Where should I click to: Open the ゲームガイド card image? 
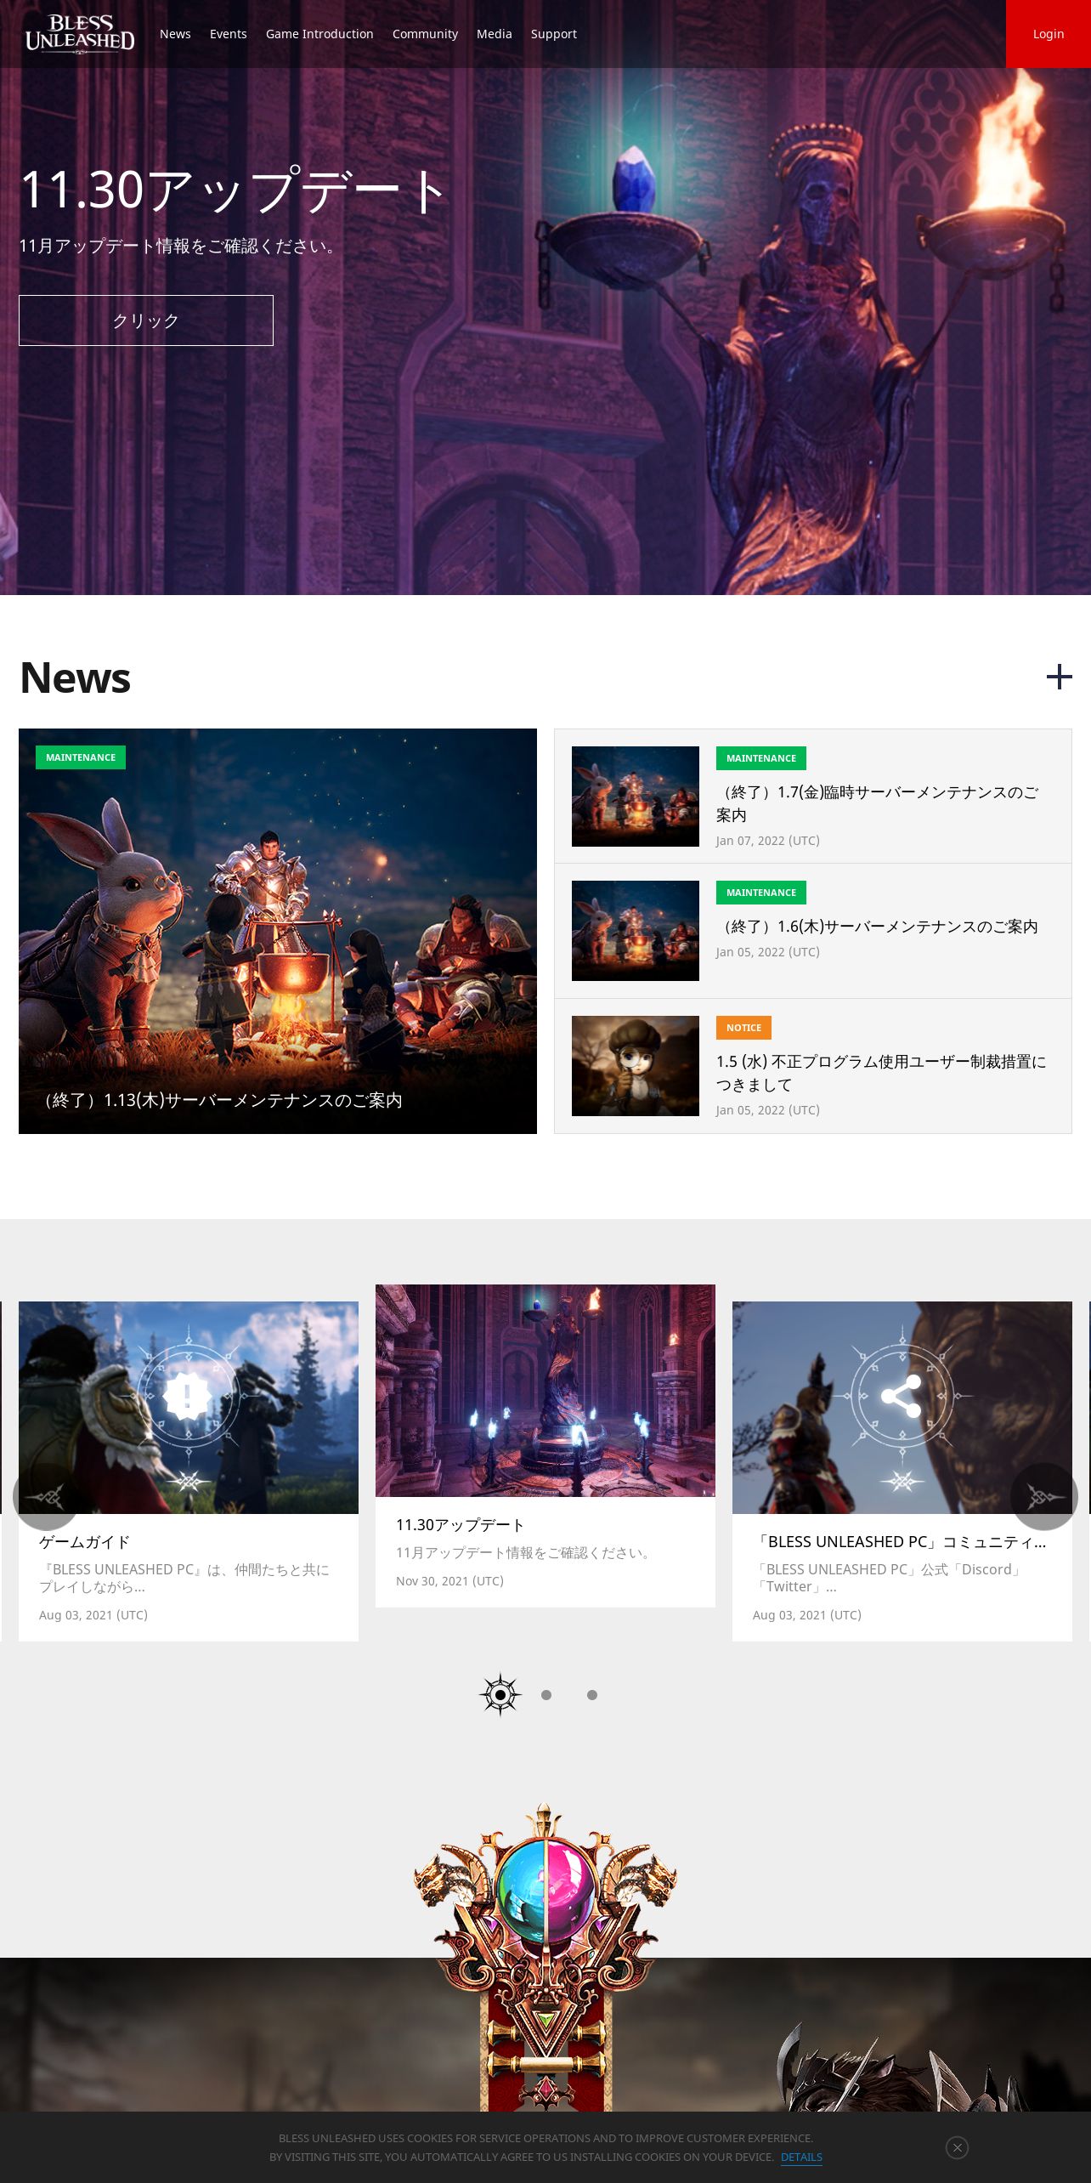(189, 1408)
